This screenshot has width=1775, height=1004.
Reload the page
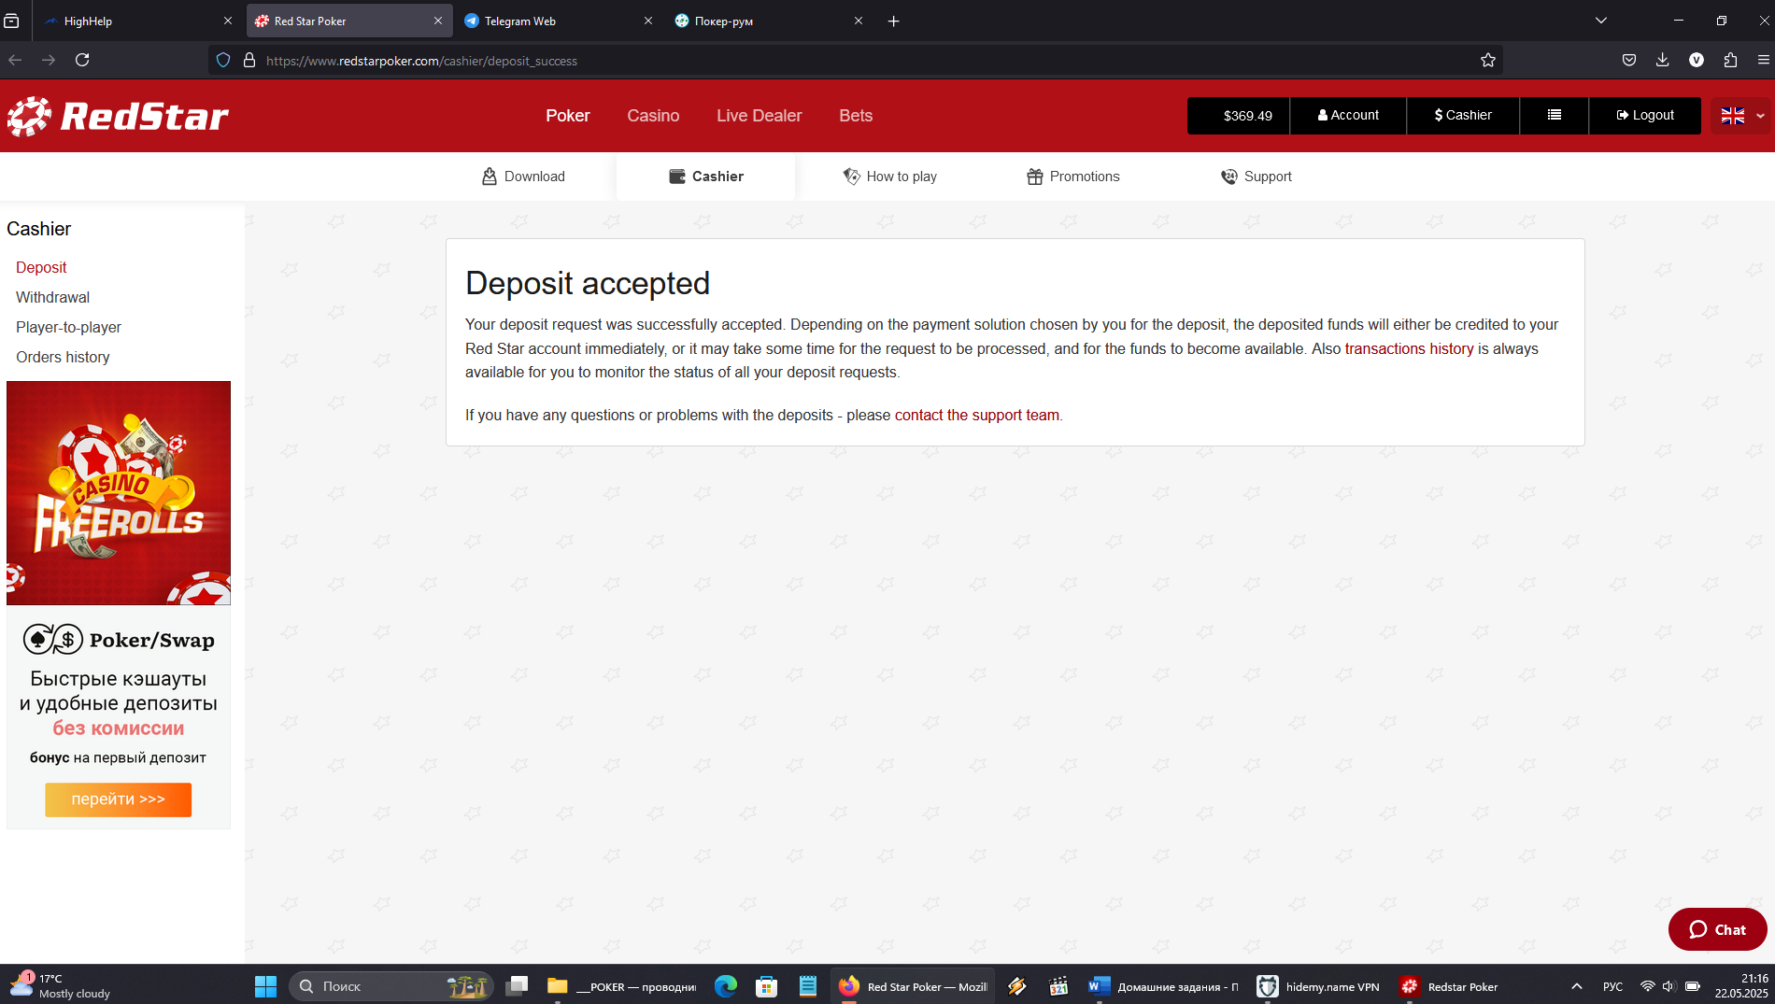click(x=82, y=60)
